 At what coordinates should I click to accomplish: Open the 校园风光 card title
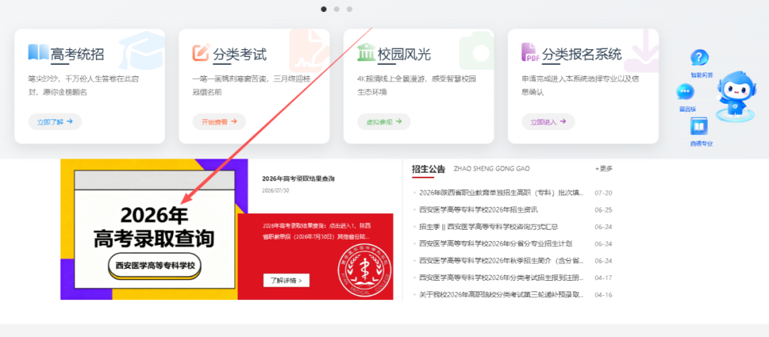click(404, 54)
